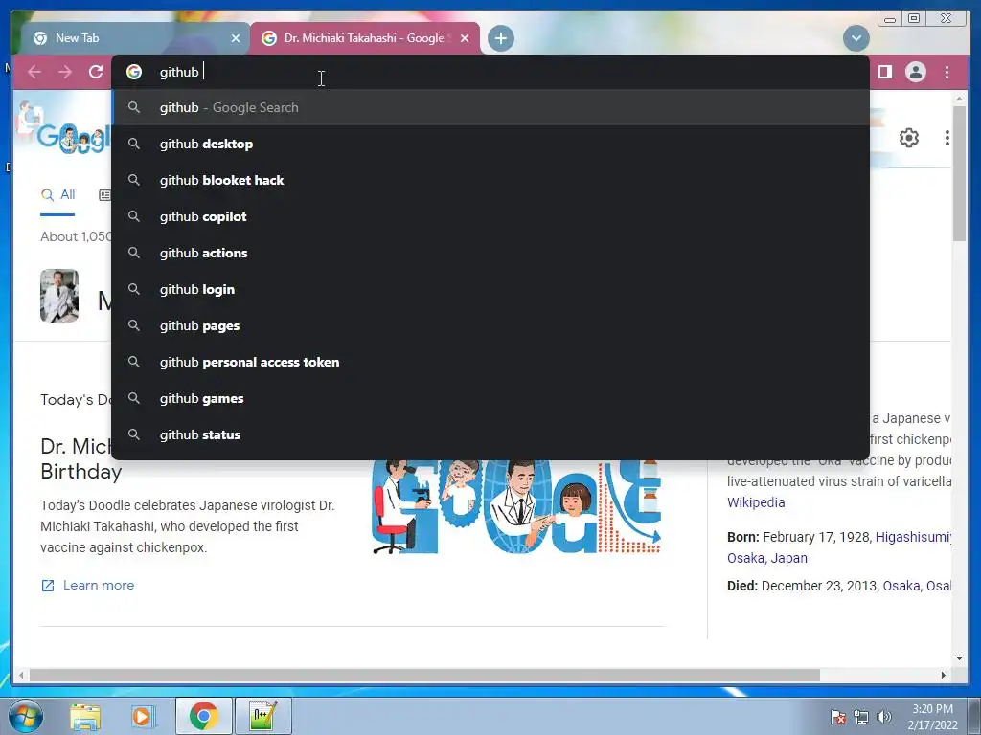
Task: Click search icon beside 'github copilot'
Action: [x=134, y=216]
